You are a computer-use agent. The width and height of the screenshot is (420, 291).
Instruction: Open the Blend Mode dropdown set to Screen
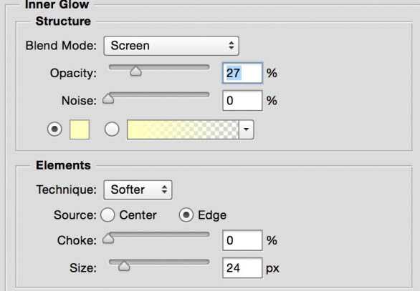click(x=171, y=46)
